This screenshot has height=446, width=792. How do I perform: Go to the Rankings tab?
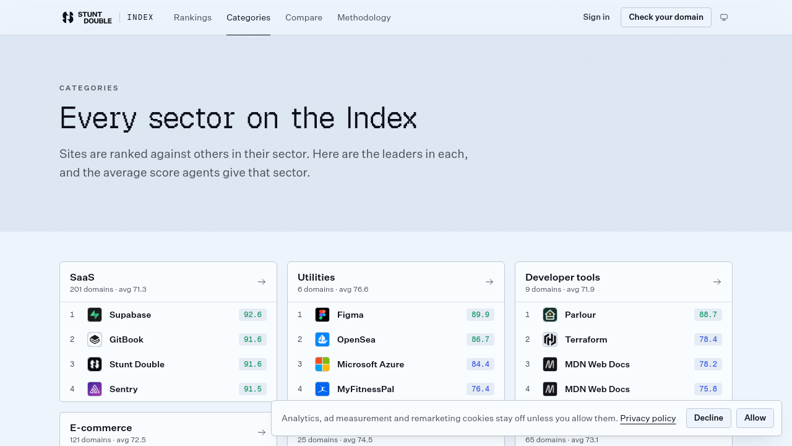click(192, 17)
